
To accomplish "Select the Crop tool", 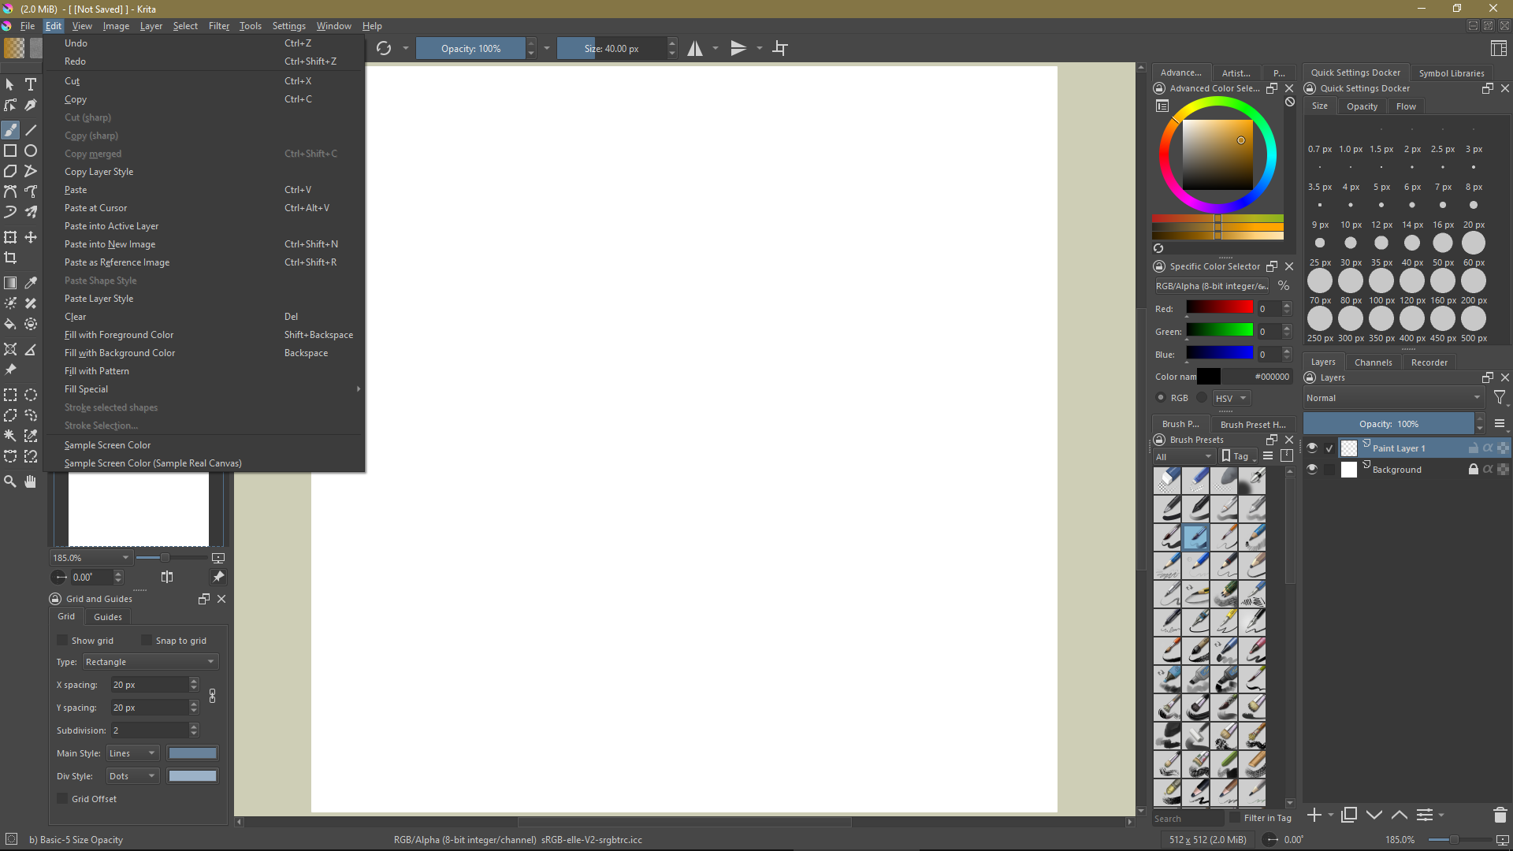I will coord(10,258).
